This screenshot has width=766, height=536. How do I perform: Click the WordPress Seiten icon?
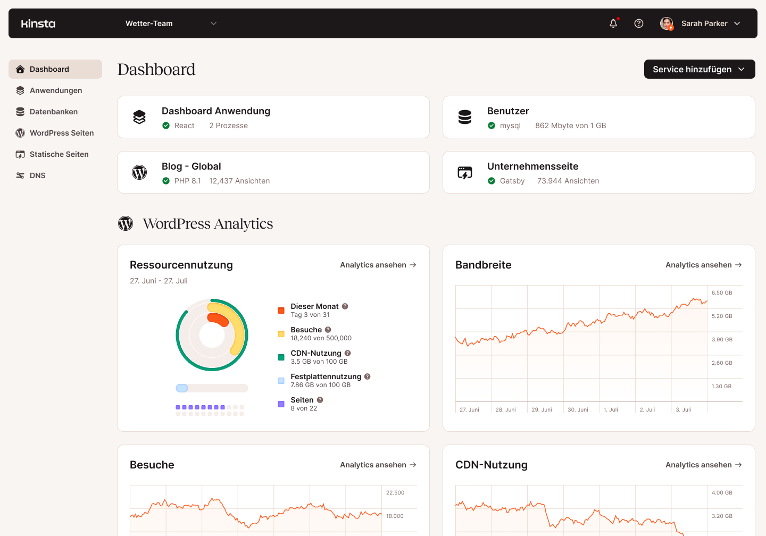tap(20, 133)
